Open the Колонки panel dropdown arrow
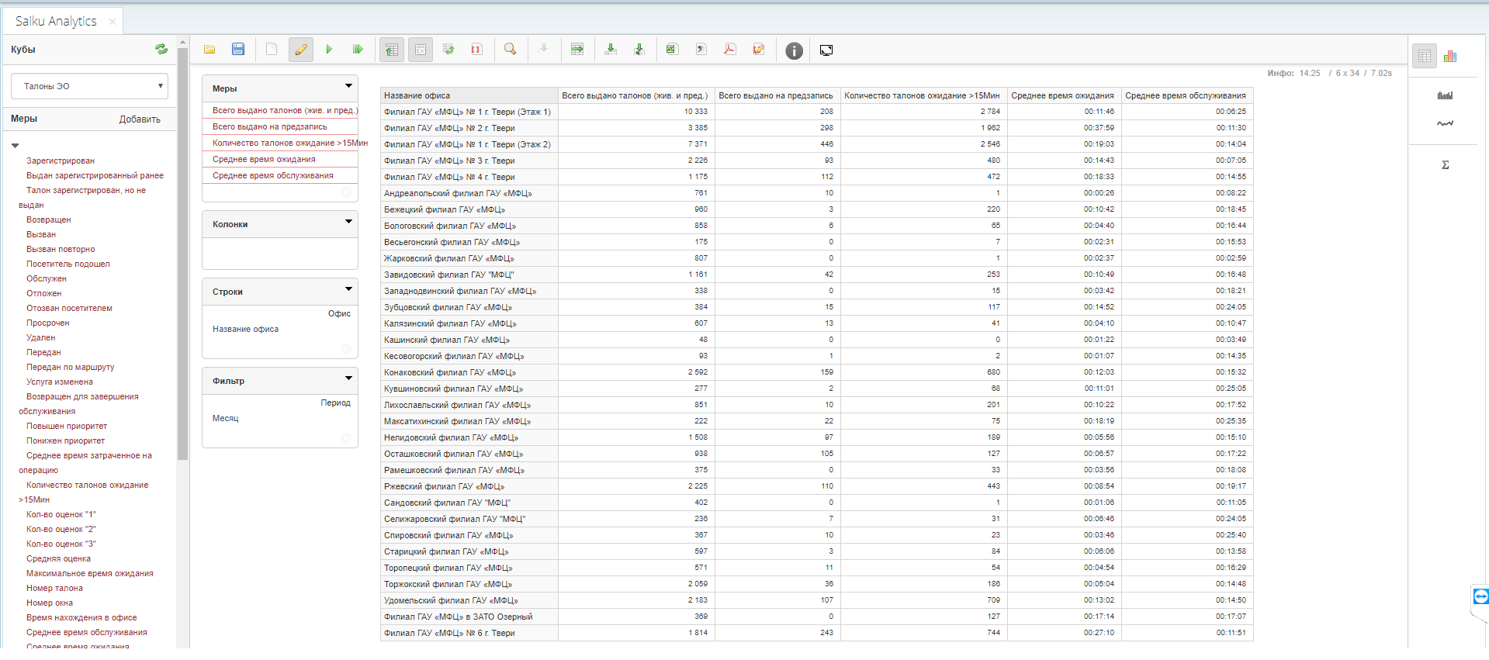Image resolution: width=1489 pixels, height=660 pixels. tap(348, 222)
